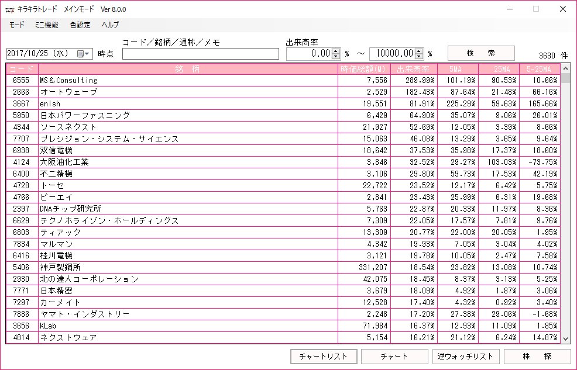Decrease the minimum 出来高率 value
577x370 pixels.
pyautogui.click(x=336, y=56)
